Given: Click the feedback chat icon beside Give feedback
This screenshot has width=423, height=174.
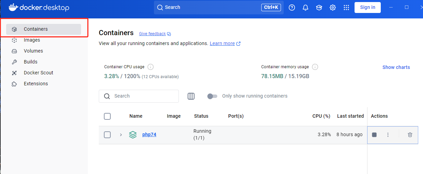Looking at the screenshot, I should (x=169, y=34).
